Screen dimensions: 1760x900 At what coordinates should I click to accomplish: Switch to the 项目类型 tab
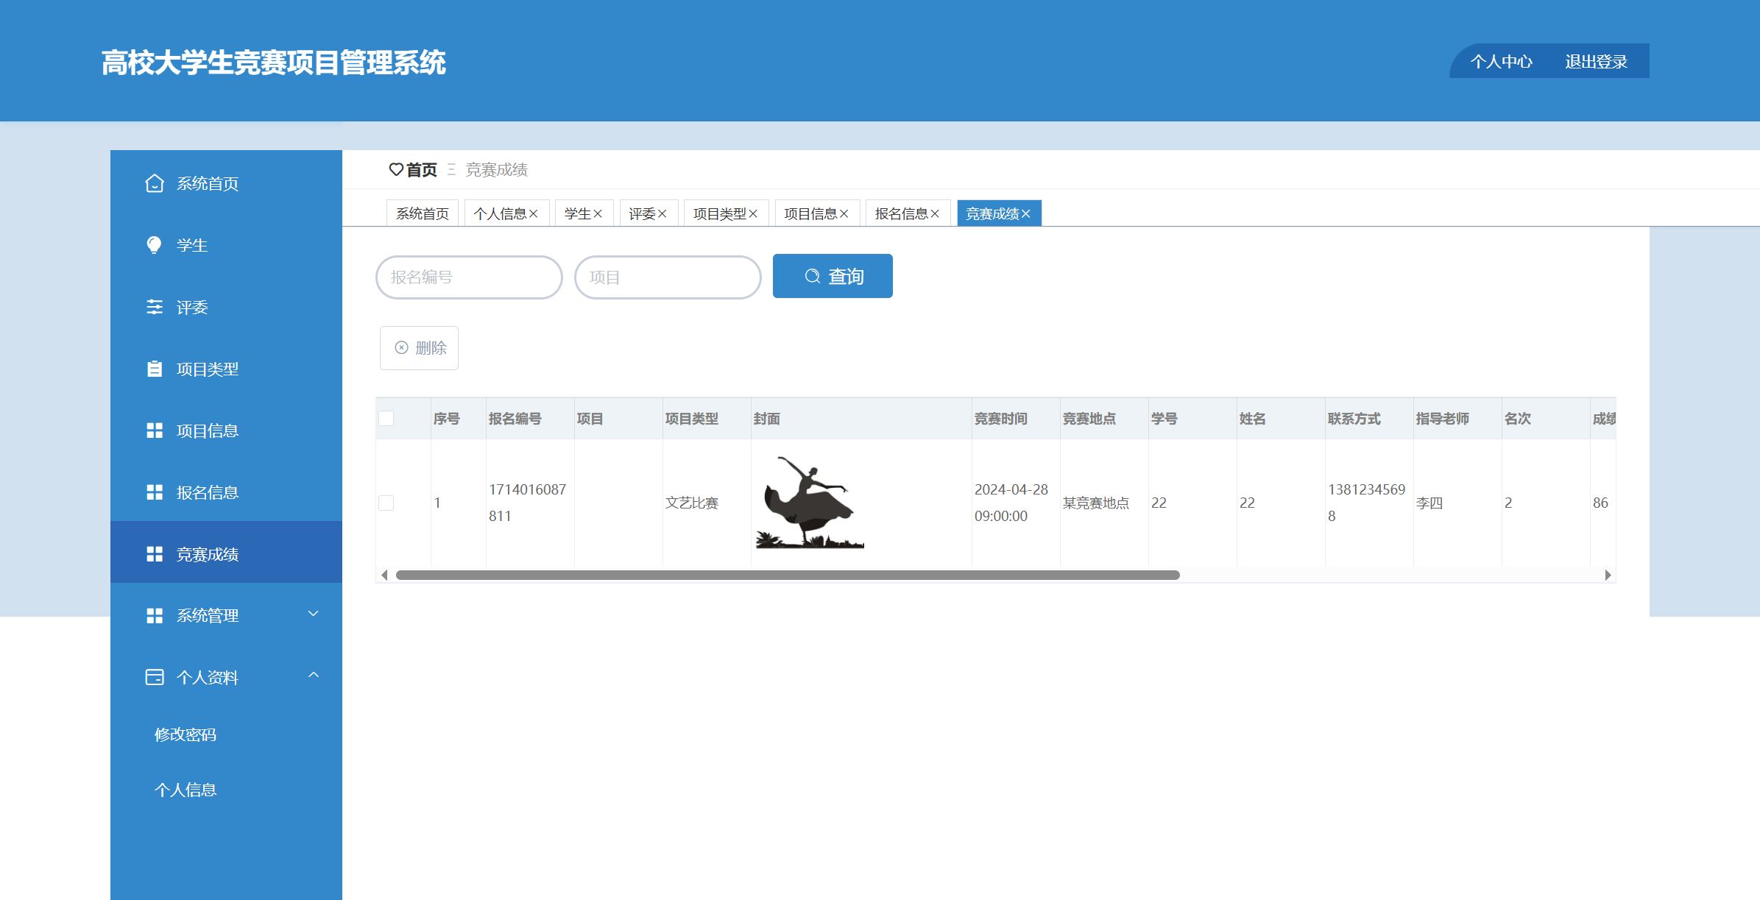(x=719, y=214)
